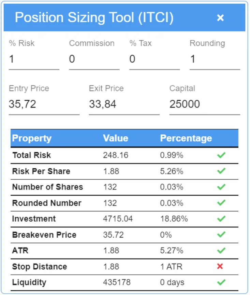Click into the % Tax field

click(x=154, y=59)
